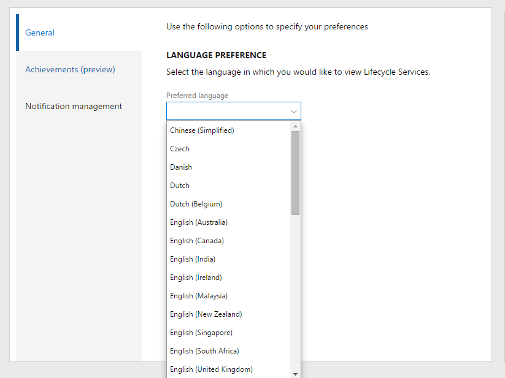Open Notification management tab

(x=74, y=106)
